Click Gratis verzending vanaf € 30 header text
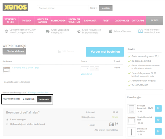The height and width of the screenshot is (139, 165). [60, 31]
